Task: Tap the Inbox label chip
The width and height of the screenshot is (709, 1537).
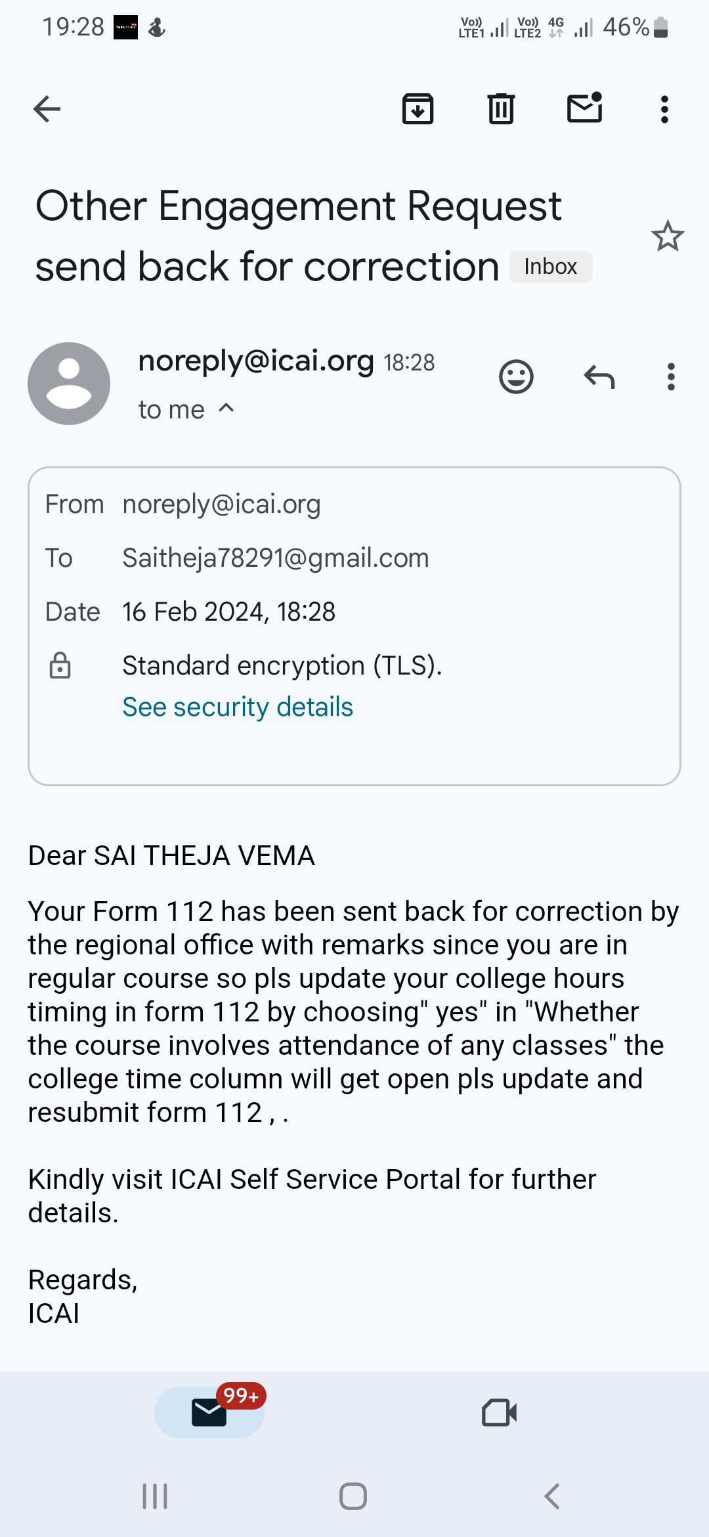Action: point(550,267)
